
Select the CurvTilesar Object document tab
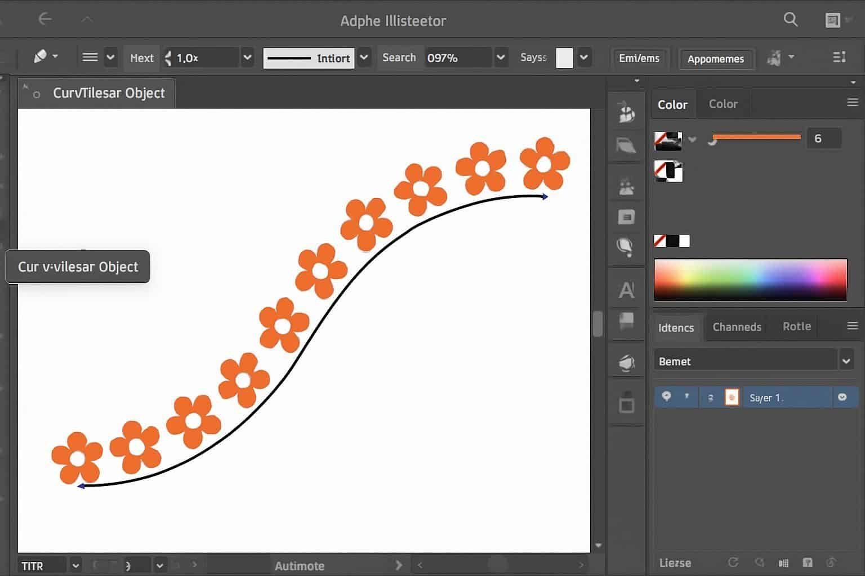point(108,93)
